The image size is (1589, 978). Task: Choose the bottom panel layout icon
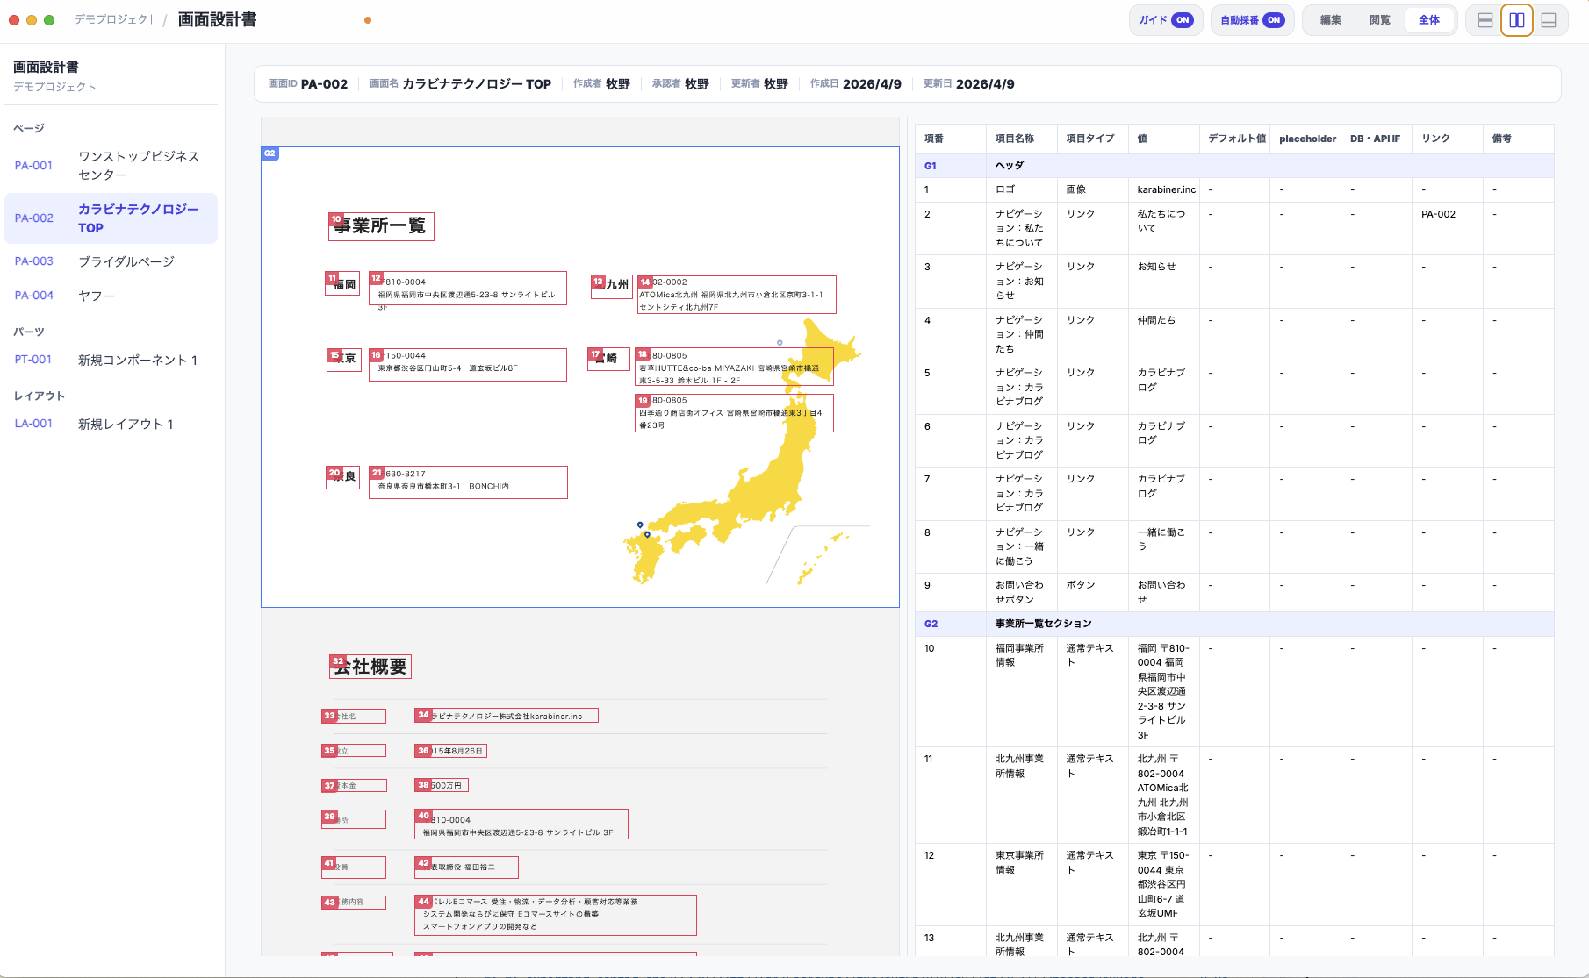(x=1549, y=20)
